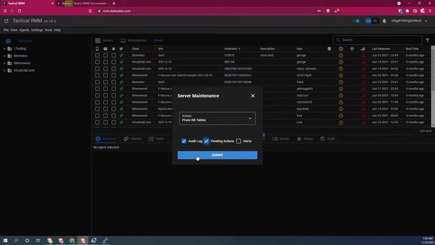Image resolution: width=435 pixels, height=245 pixels.
Task: Click the checks status column header icon
Action: [121, 48]
